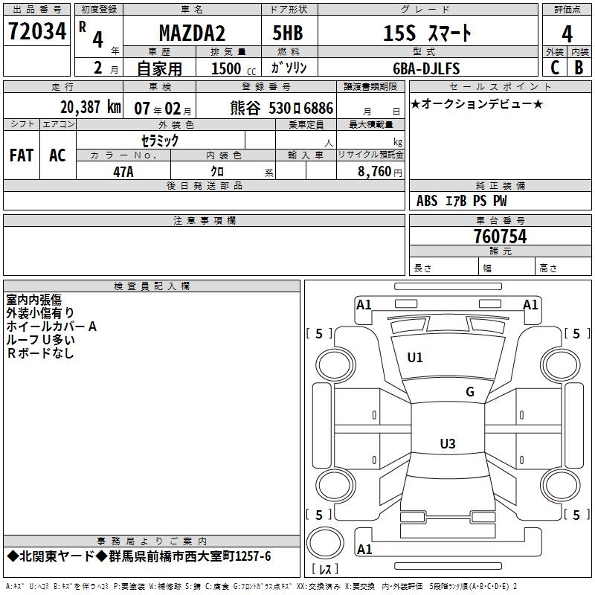Viewport: 595px width, 595px height.
Task: Click the リサイクル預託金 label
Action: pyautogui.click(x=370, y=155)
